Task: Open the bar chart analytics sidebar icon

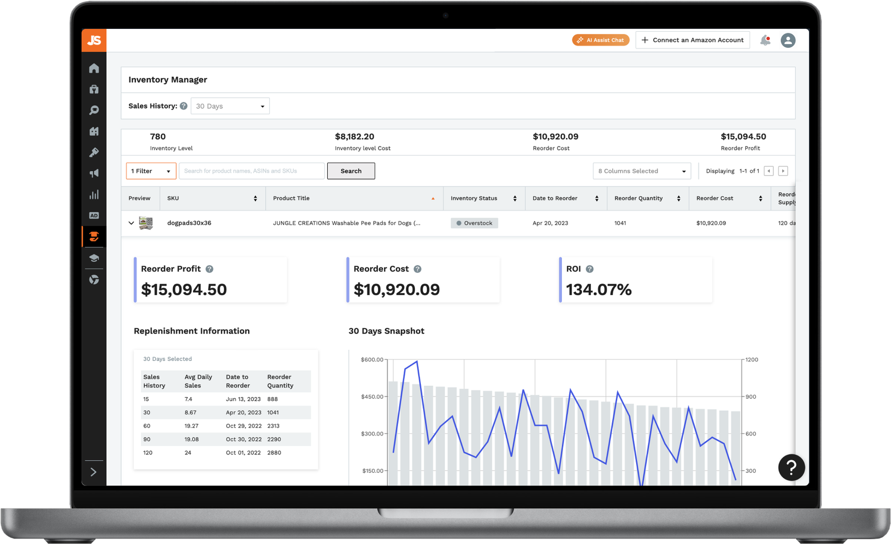Action: (x=94, y=194)
